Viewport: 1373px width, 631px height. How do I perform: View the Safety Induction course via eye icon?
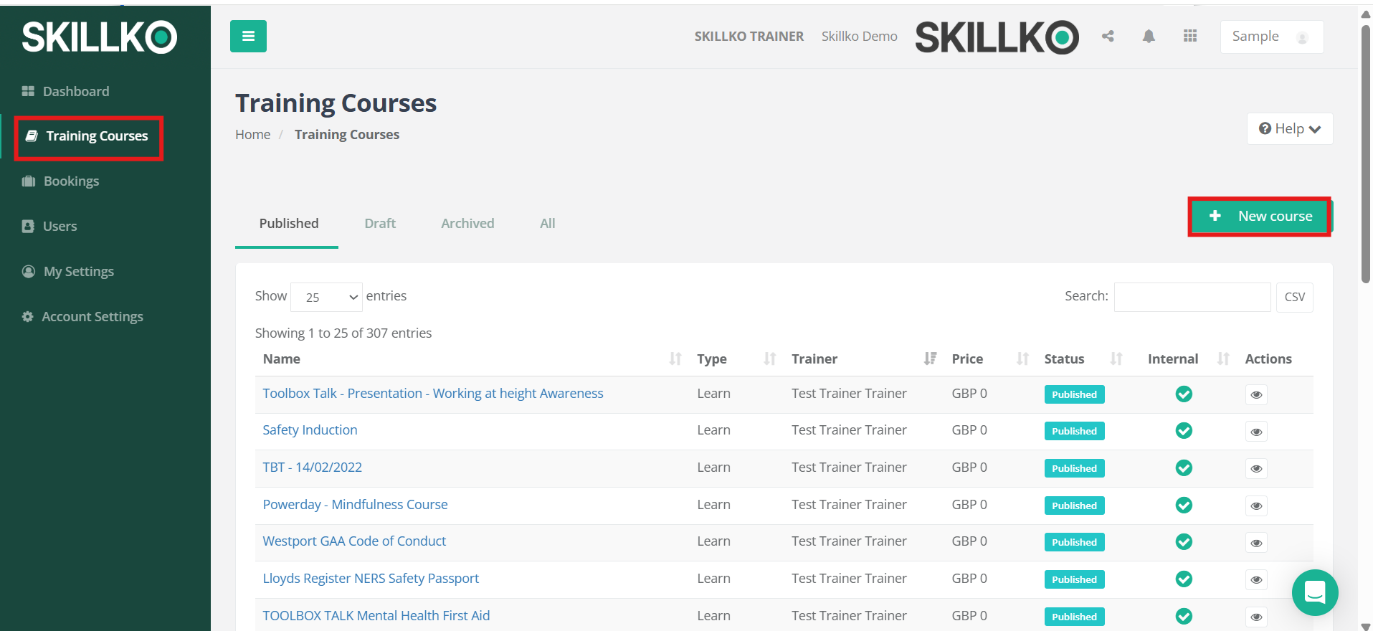pos(1256,432)
